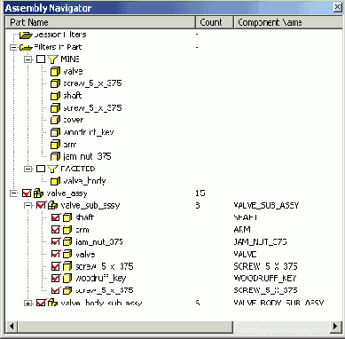The width and height of the screenshot is (345, 339).
Task: Click the arm cube icon in valve_sub_assy
Action: coord(67,230)
